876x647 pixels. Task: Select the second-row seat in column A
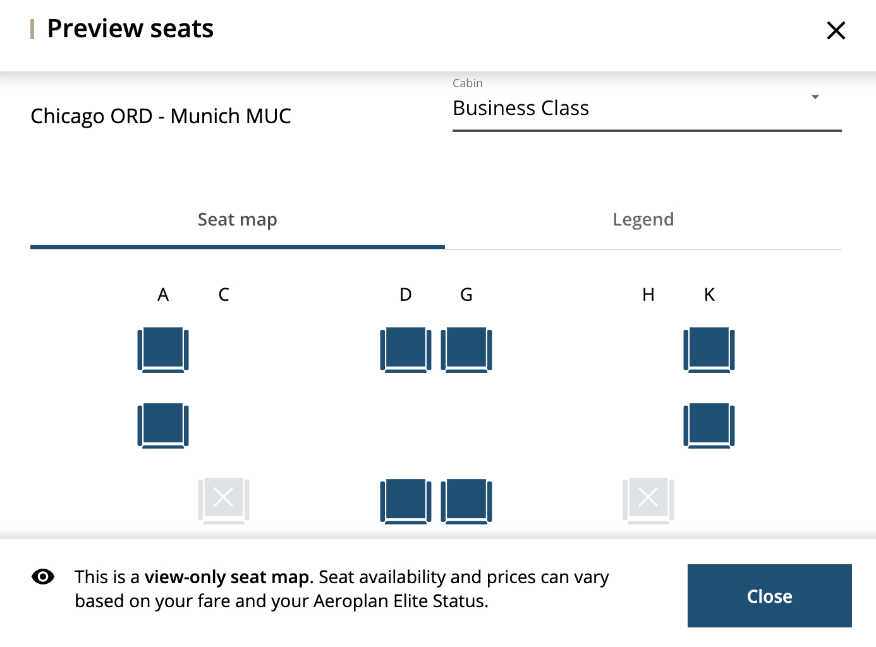click(x=162, y=425)
